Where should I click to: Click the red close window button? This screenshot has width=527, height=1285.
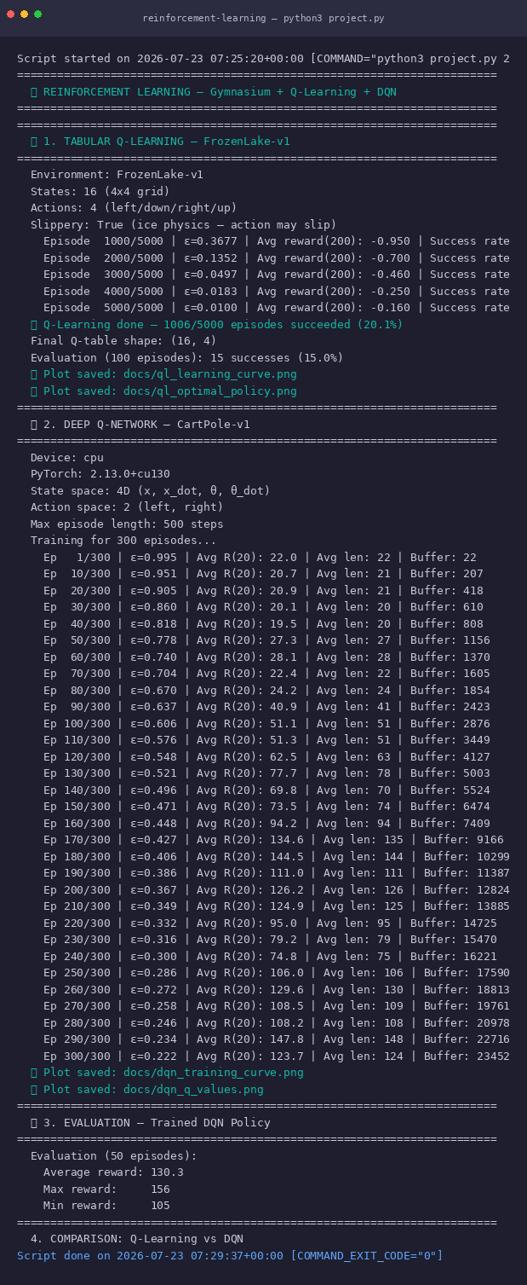(x=11, y=14)
